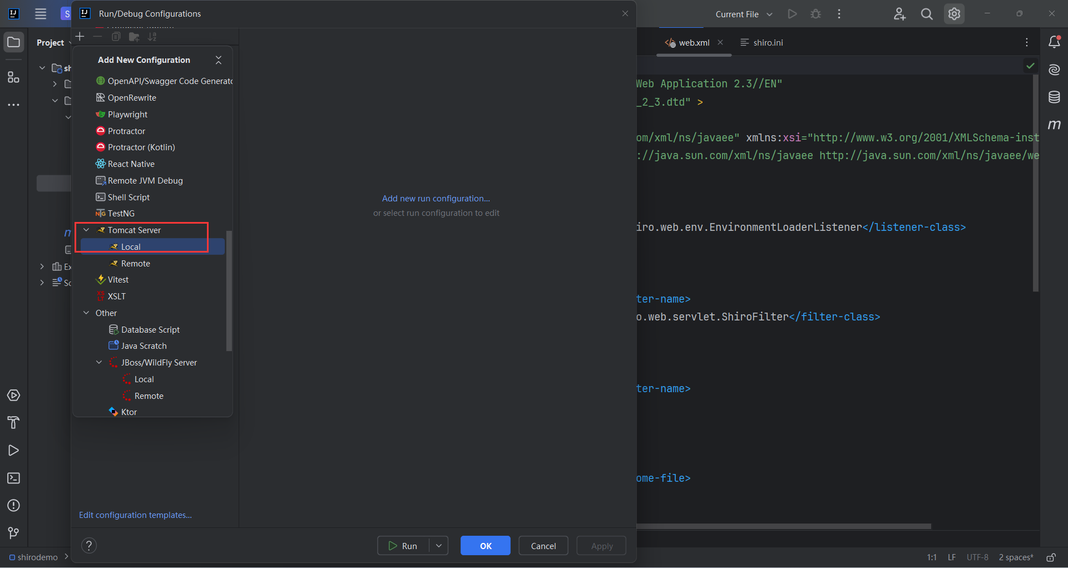
Task: Select Java Scratch configuration
Action: [137, 346]
